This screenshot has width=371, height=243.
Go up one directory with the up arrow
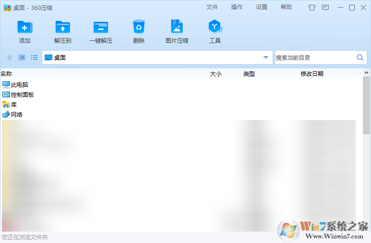pos(10,57)
